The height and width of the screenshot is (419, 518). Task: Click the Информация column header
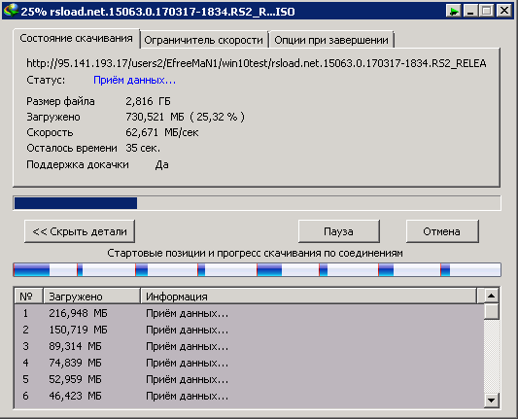(x=308, y=297)
